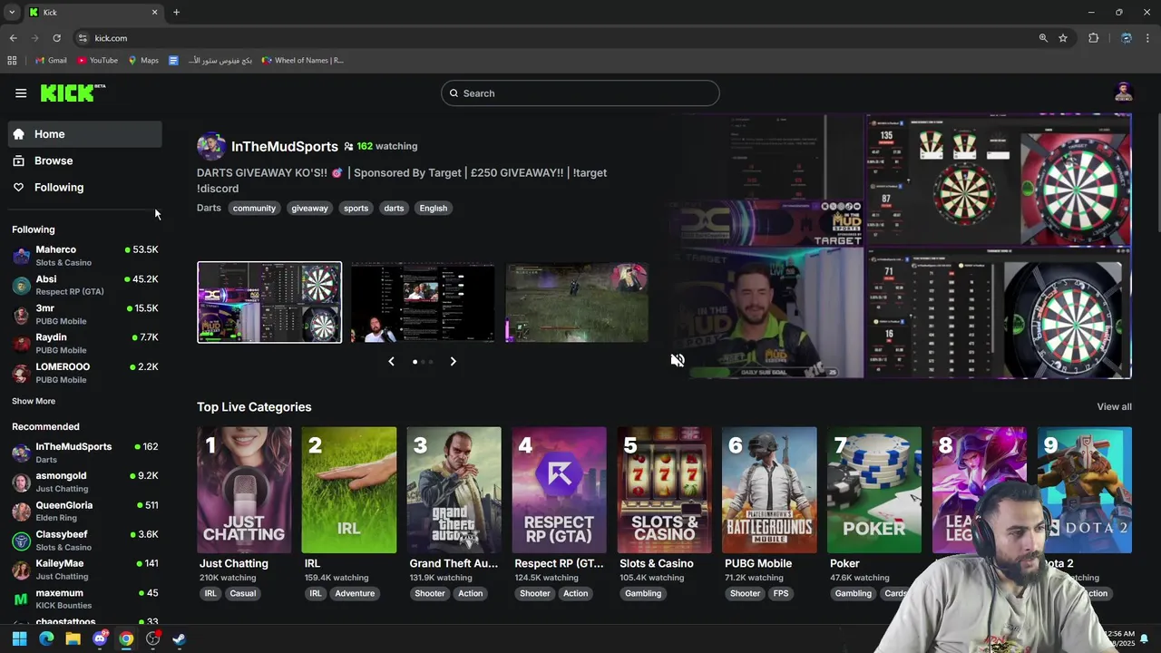Open the Just Chatting category card
The height and width of the screenshot is (653, 1161).
point(244,490)
